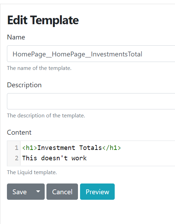This screenshot has width=175, height=224.
Task: Click 'This doesn't work' code line
Action: 54,158
